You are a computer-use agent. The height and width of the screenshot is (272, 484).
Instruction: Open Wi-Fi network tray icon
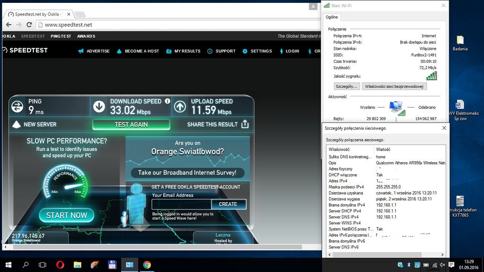tap(434, 265)
